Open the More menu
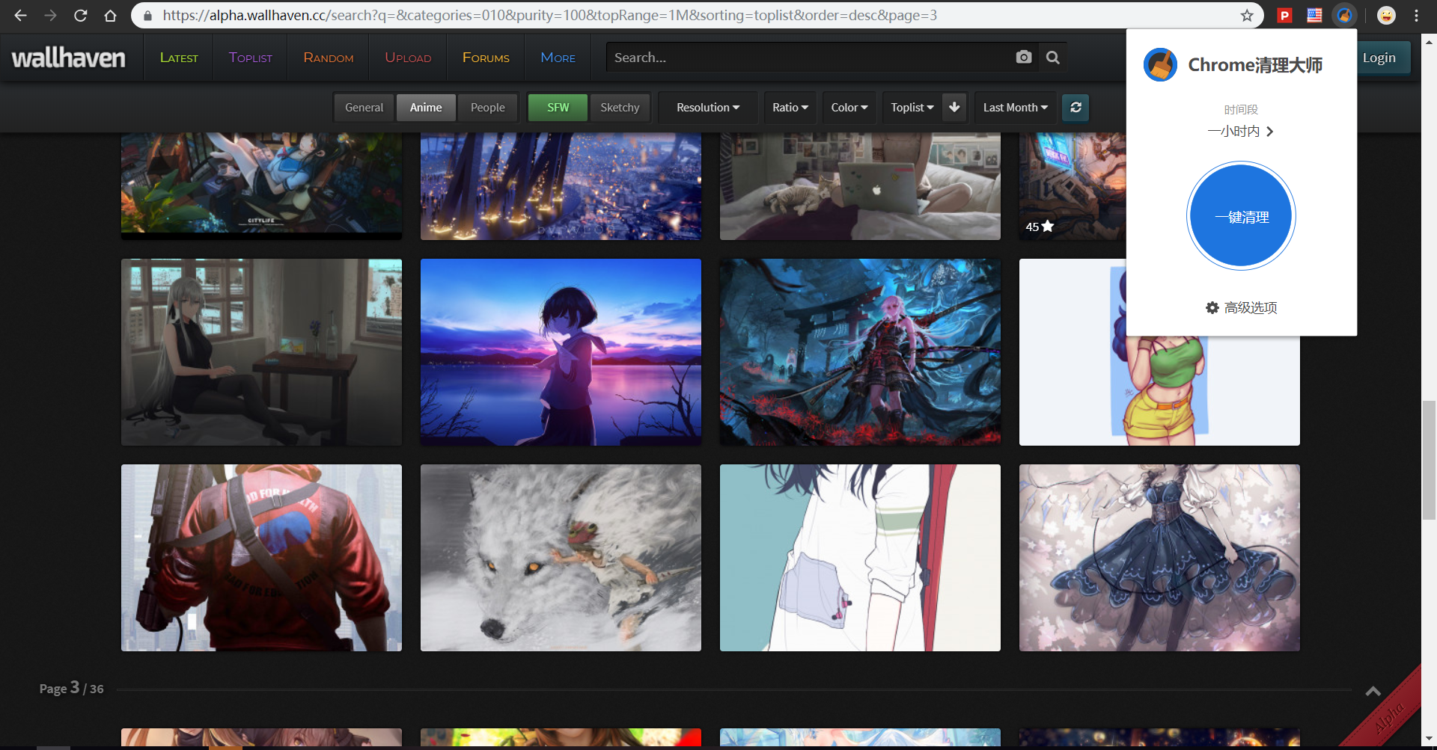1437x750 pixels. tap(558, 58)
